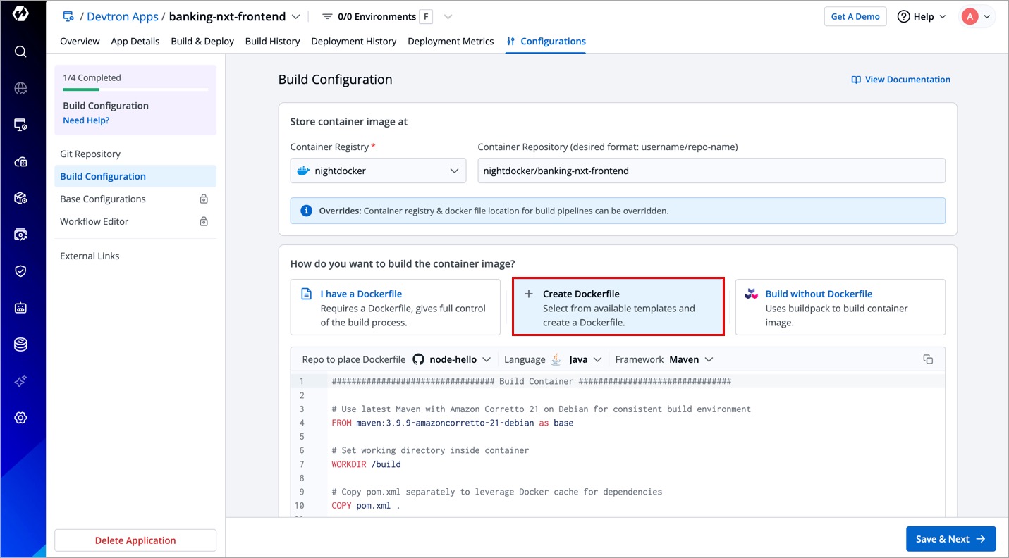Screen dimensions: 1009x558
Task: Click the Devtron logo in the sidebar
Action: [20, 15]
